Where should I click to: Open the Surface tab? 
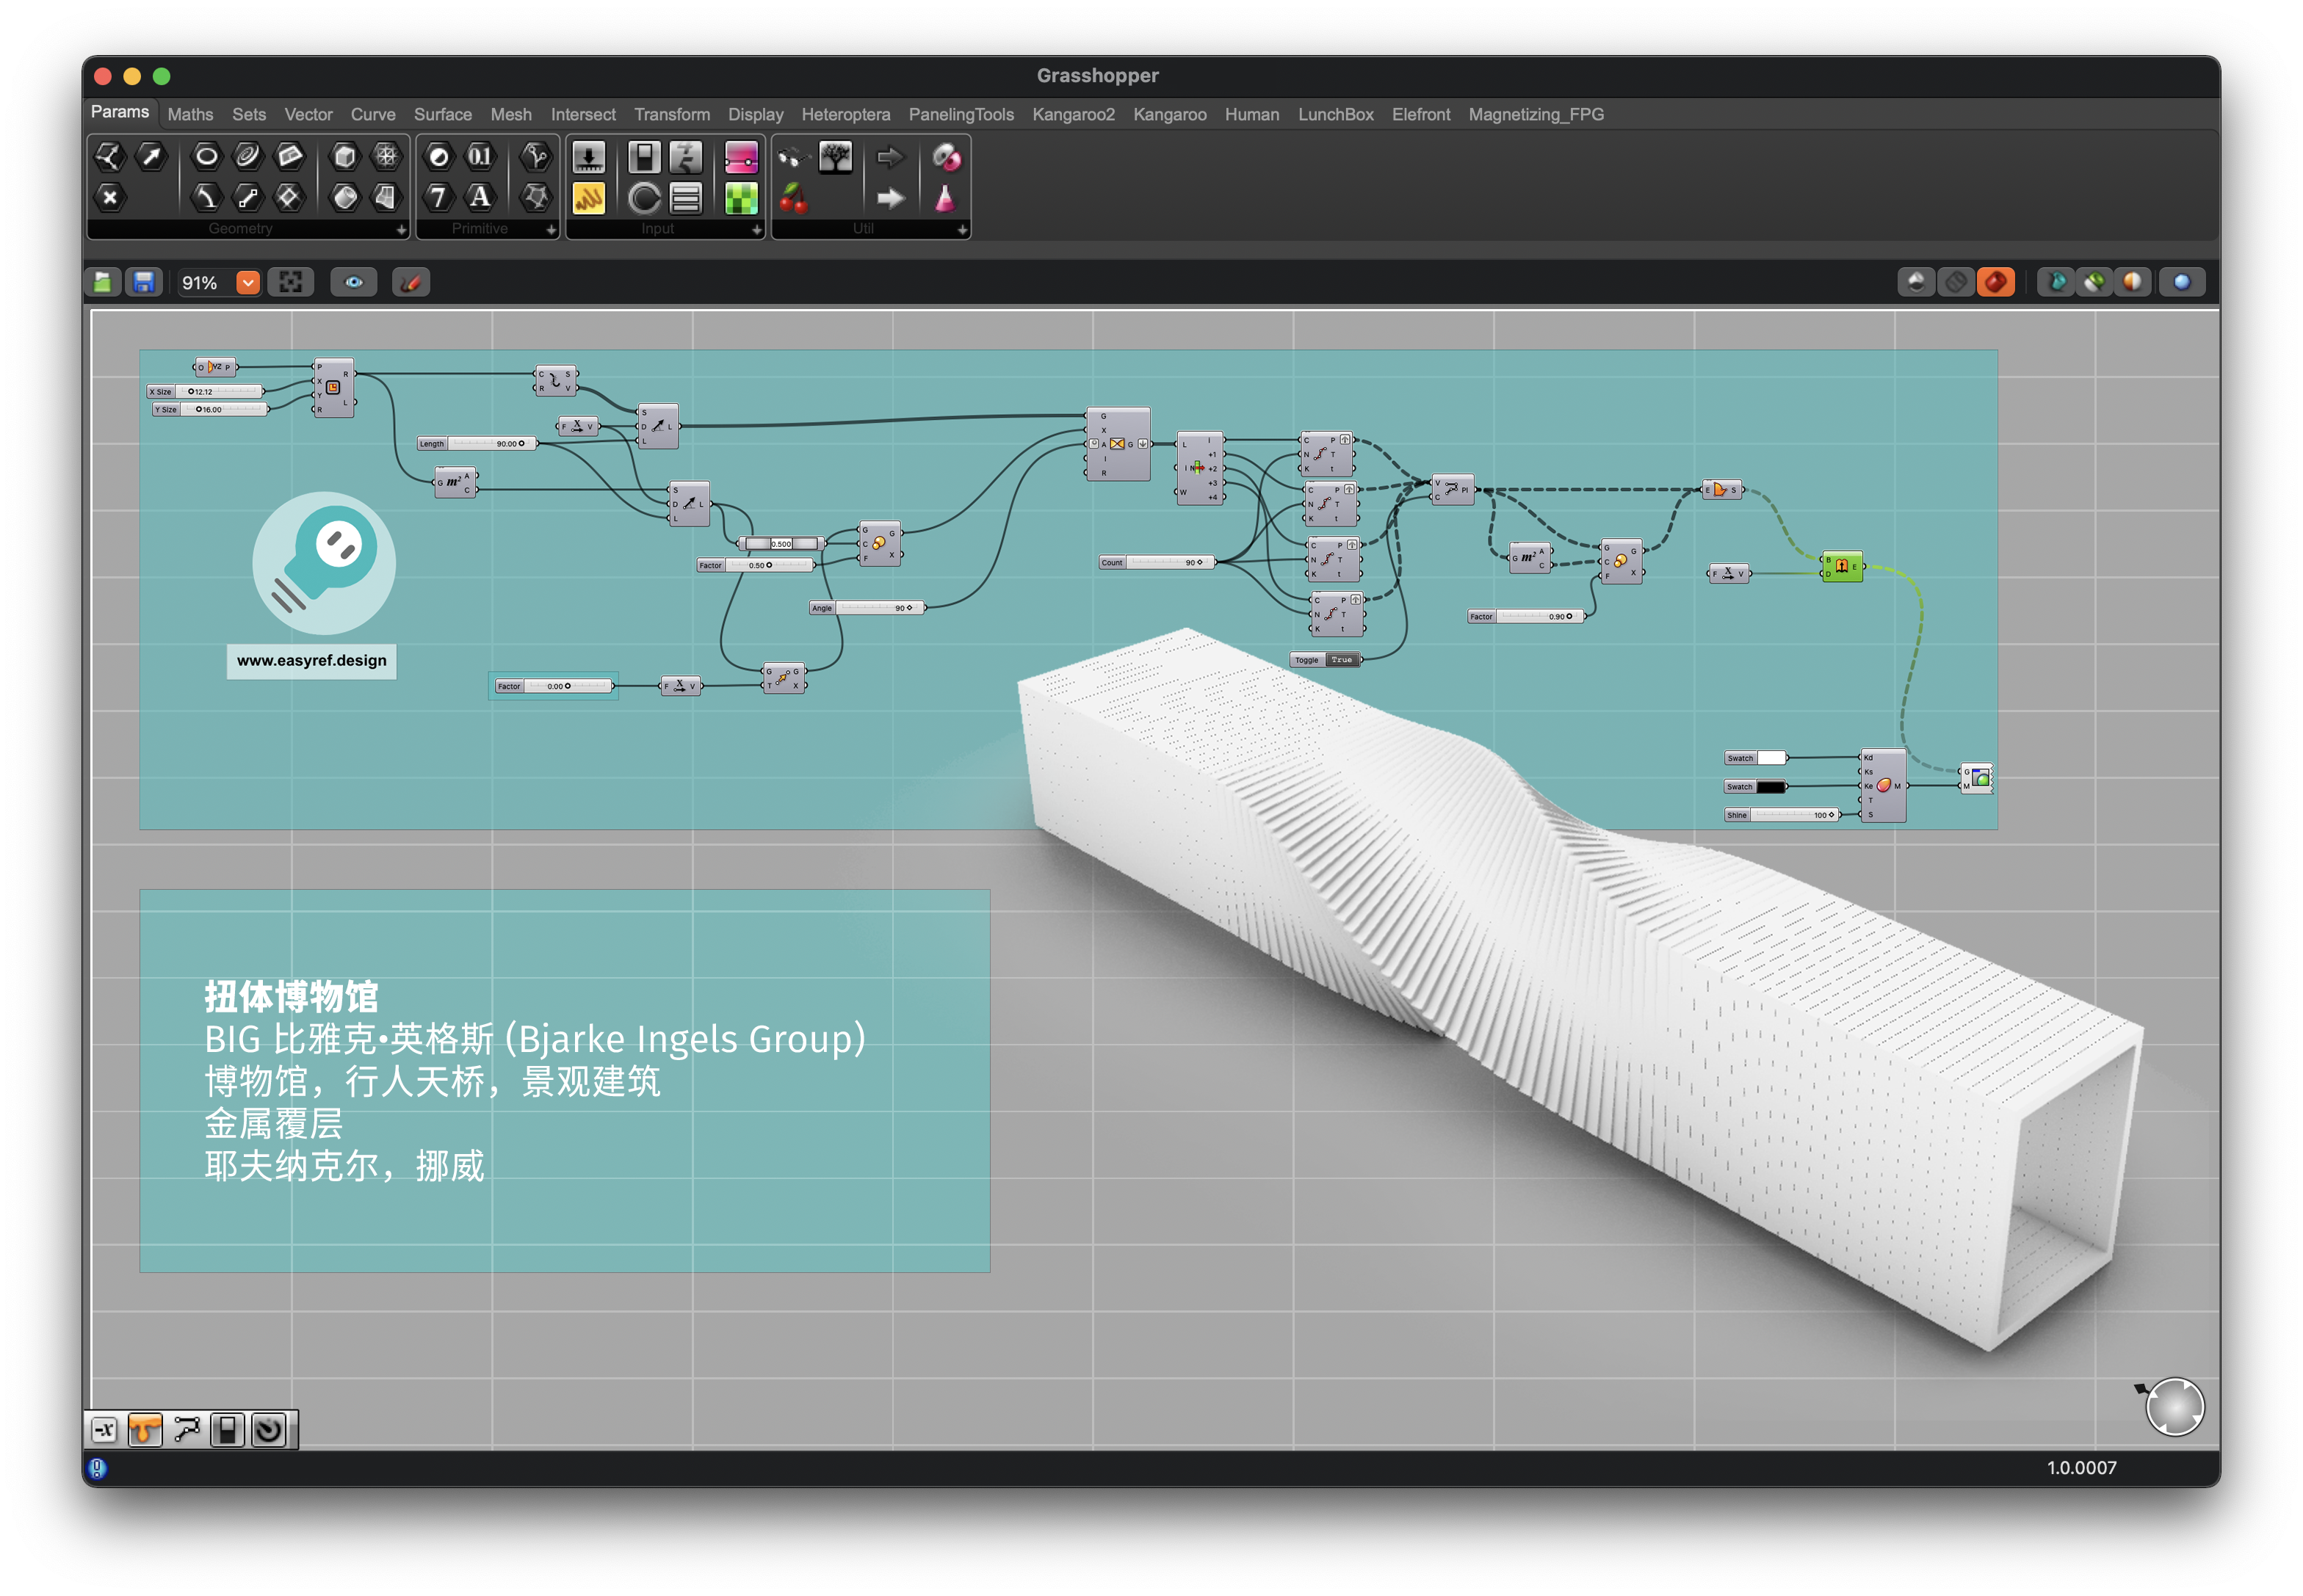tap(442, 114)
